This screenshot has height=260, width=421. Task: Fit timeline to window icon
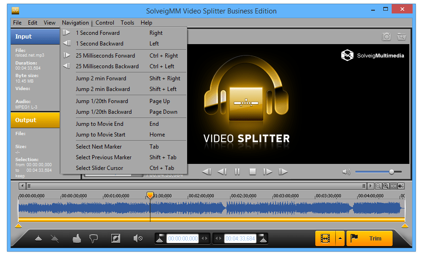394,186
